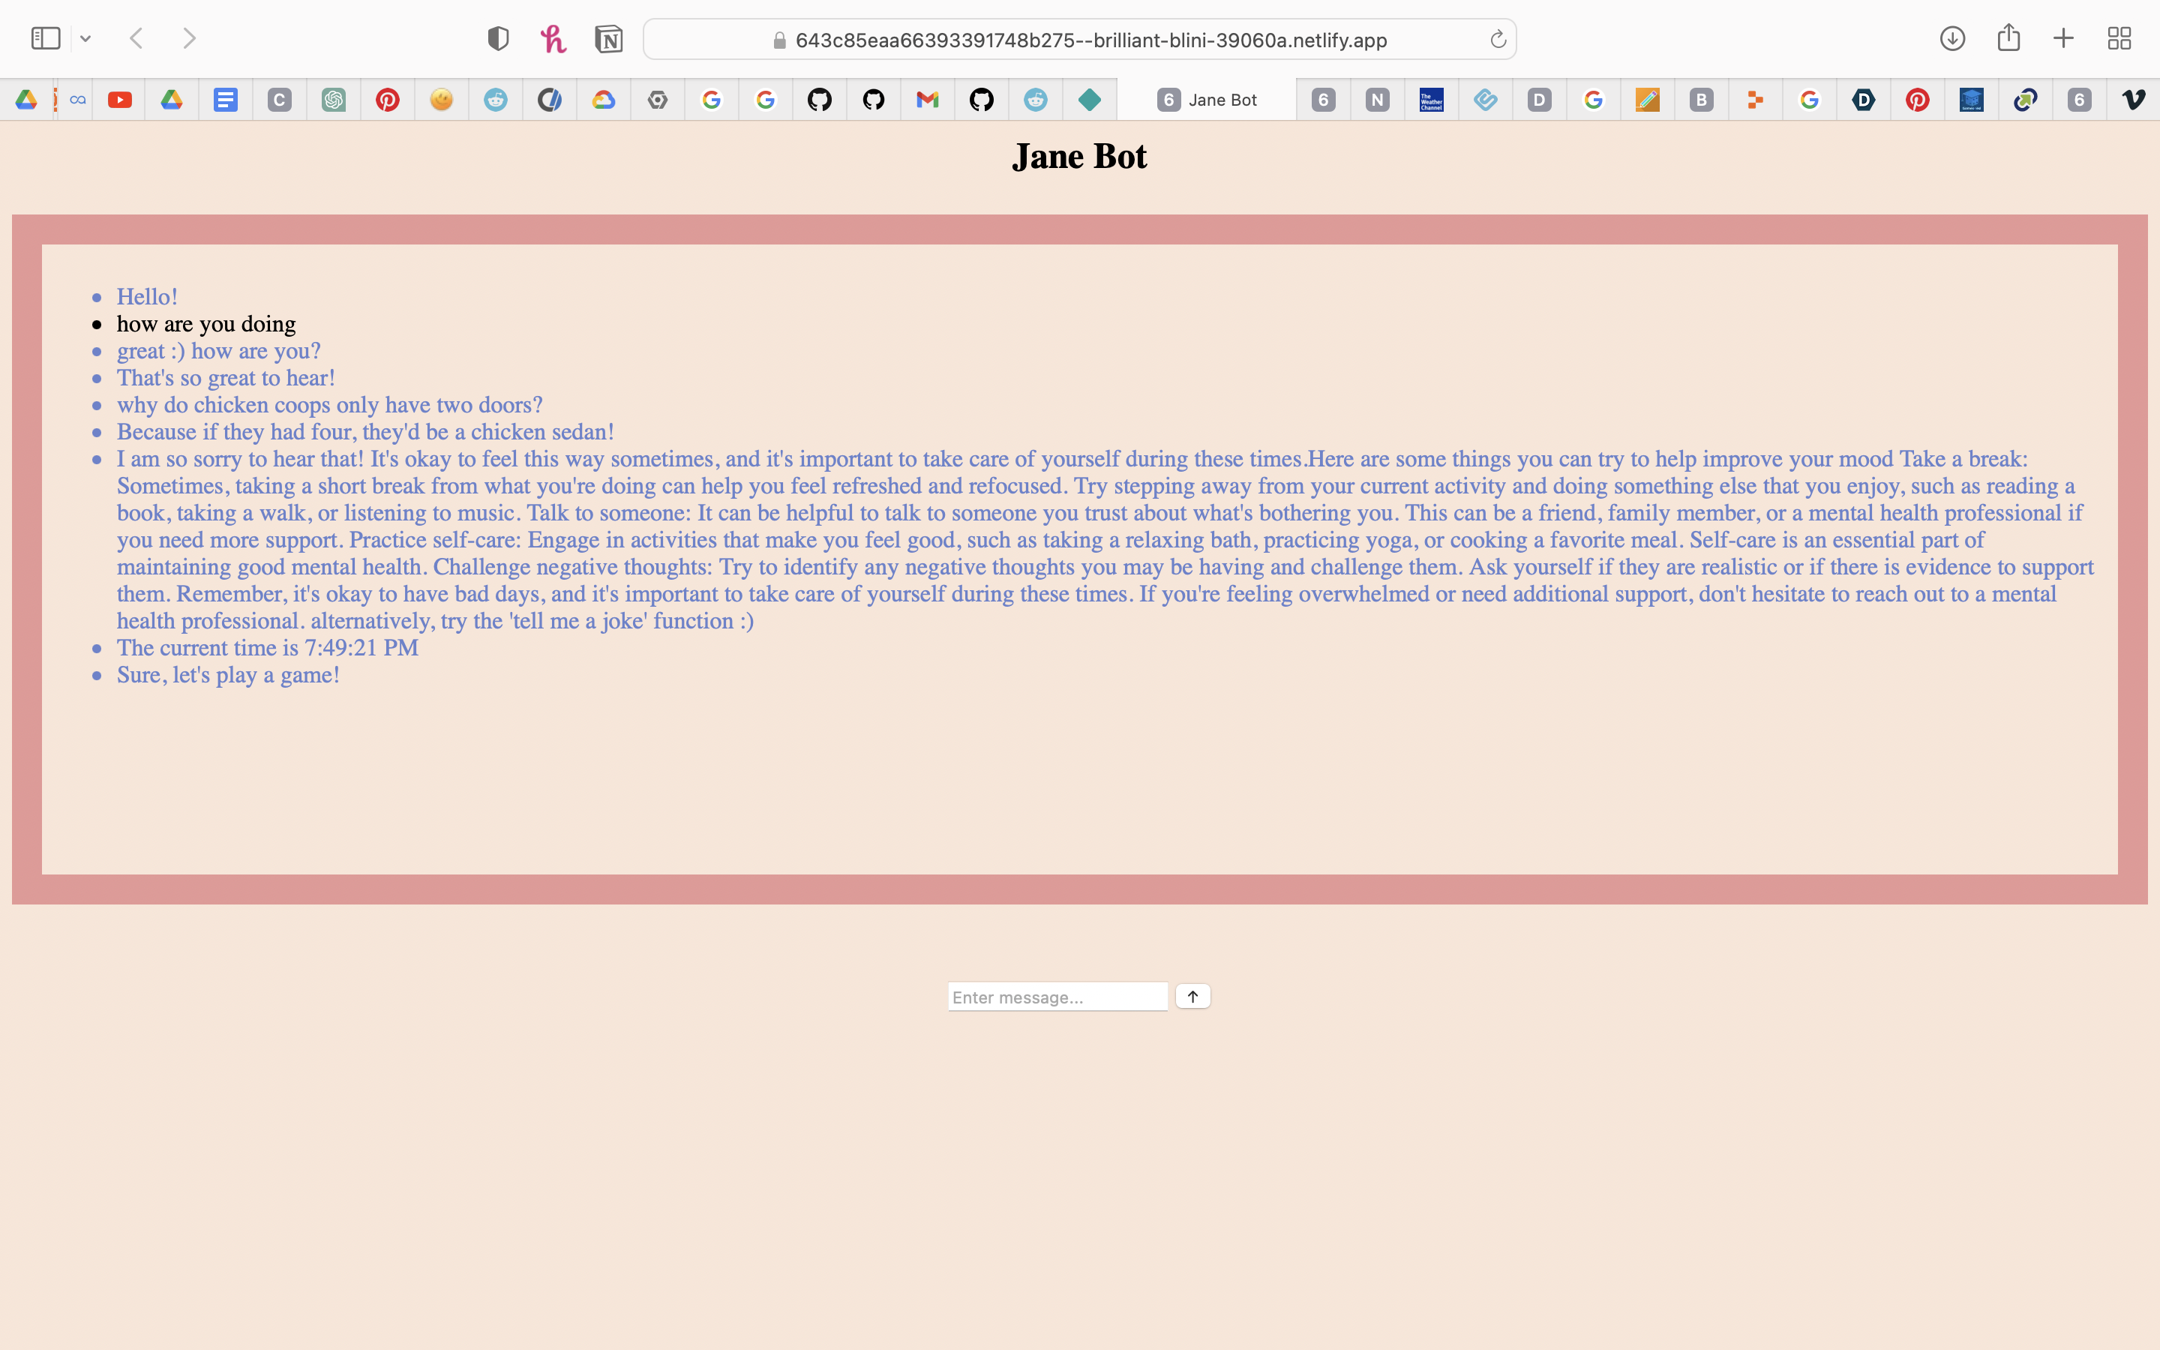Screen dimensions: 2160x1350
Task: Go back with the back arrow
Action: tap(136, 38)
